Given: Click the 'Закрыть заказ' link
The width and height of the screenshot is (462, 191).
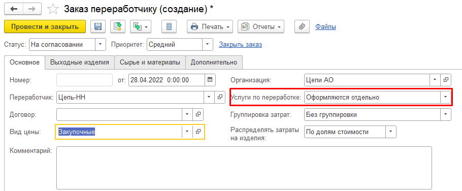Looking at the screenshot, I should coord(241,45).
